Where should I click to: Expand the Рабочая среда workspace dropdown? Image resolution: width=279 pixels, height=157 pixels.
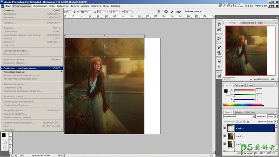[193, 11]
